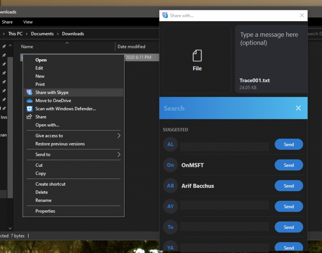Click the optional message text field
Viewport: 322px width, 253px height.
click(269, 39)
